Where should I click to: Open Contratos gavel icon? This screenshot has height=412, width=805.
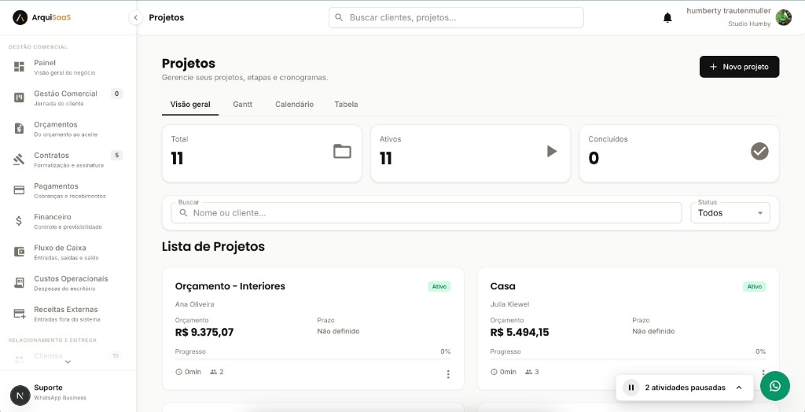19,160
